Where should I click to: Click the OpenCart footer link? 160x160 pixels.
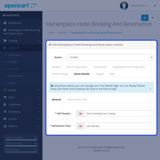pos(83,147)
